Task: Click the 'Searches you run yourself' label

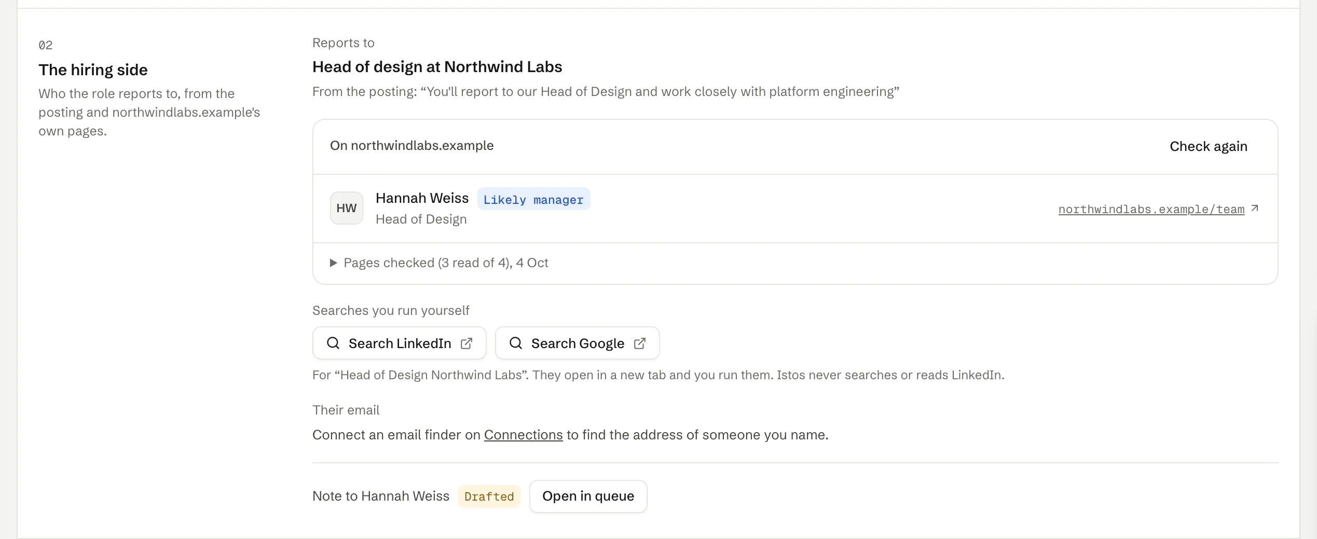Action: [x=391, y=311]
